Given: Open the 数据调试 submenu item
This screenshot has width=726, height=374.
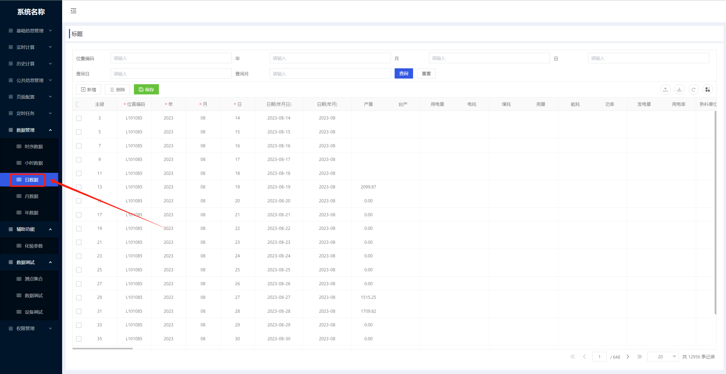Looking at the screenshot, I should click(29, 295).
